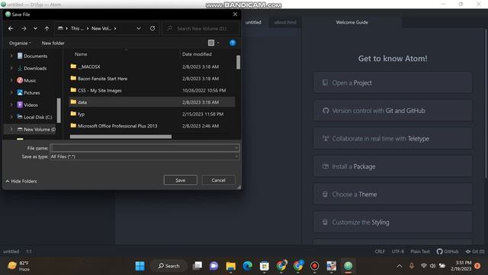Select the __MACOSX folder
488x275 pixels.
click(x=152, y=66)
